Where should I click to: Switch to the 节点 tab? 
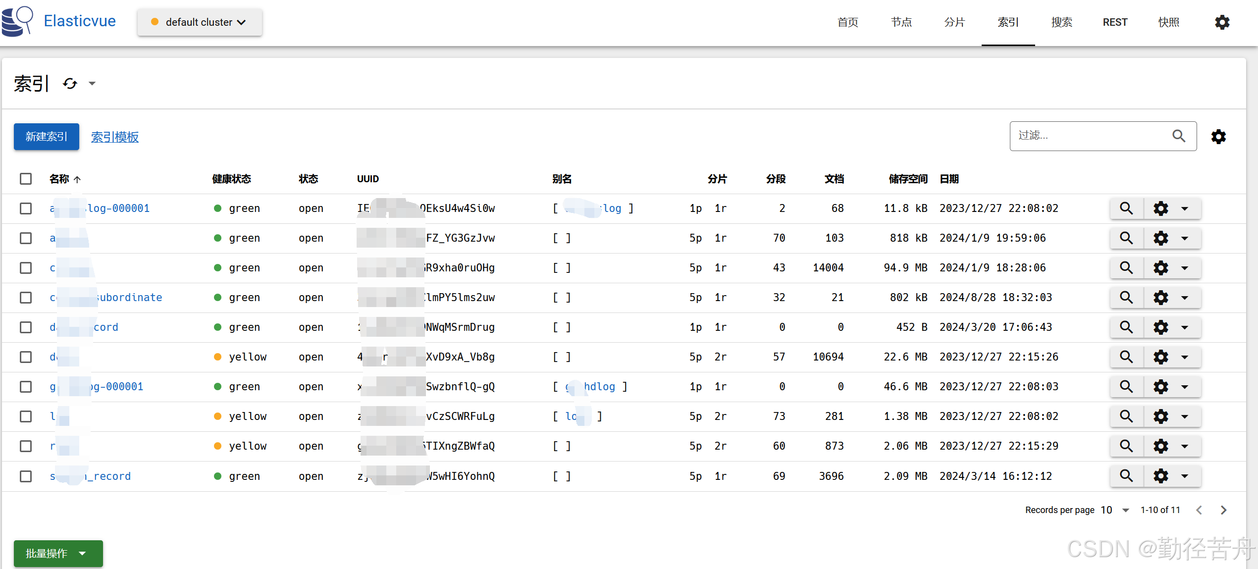901,22
